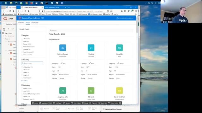The image size is (202, 113).
Task: Switch to the Page Designer browser tab
Action: [11, 8]
